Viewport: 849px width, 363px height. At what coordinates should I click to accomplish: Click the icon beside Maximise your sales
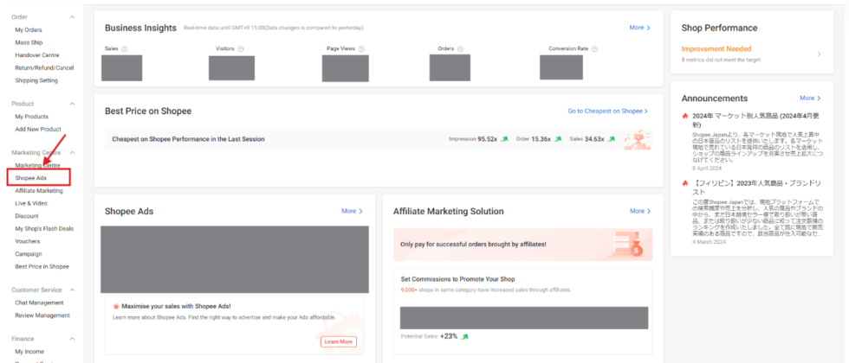pos(116,306)
